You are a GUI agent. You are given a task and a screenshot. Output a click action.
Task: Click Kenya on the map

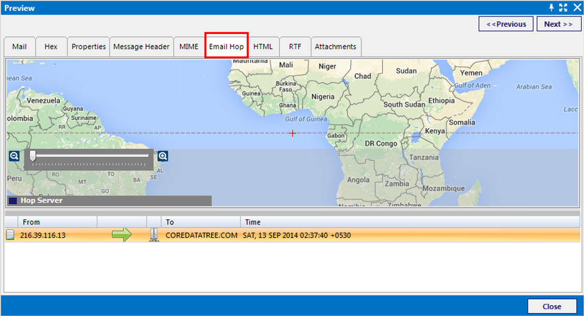click(434, 131)
